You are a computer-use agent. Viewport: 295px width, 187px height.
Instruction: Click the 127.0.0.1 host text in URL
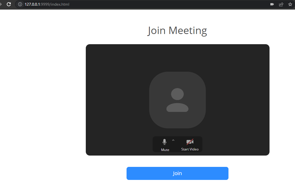pos(32,4)
